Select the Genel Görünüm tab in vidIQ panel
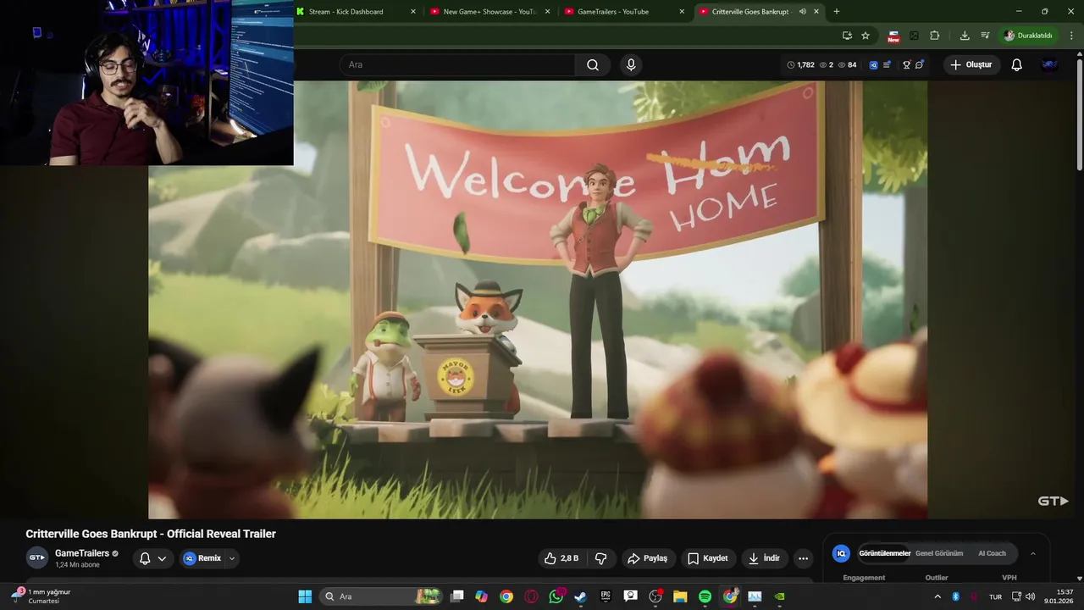The height and width of the screenshot is (610, 1084). (939, 553)
